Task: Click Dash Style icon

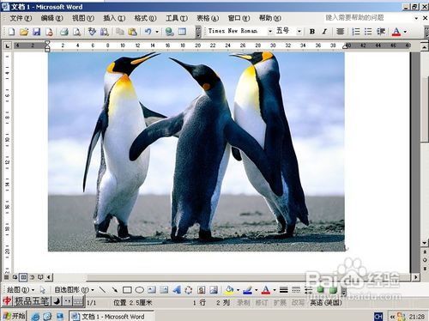Action: [296, 290]
